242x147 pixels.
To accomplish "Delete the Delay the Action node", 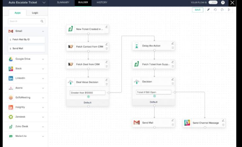I will coord(173,48).
